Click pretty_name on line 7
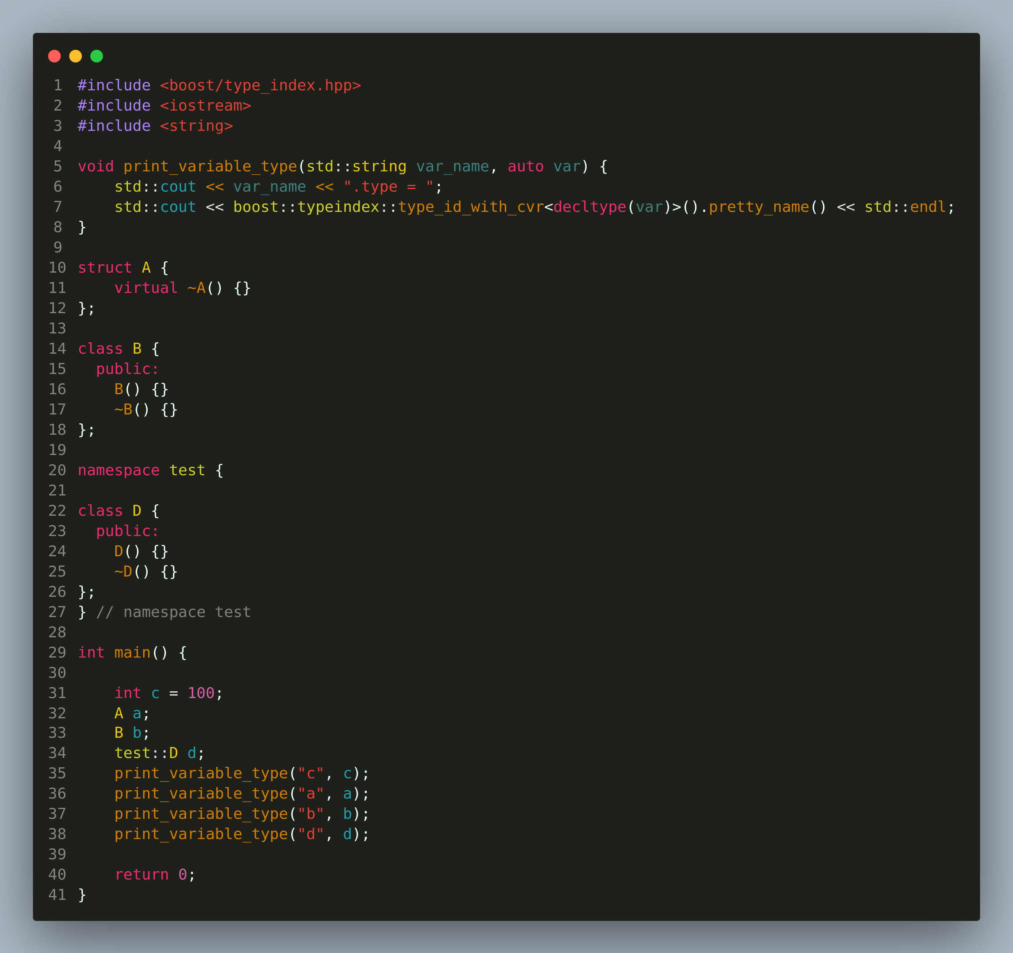The image size is (1013, 953). 759,207
